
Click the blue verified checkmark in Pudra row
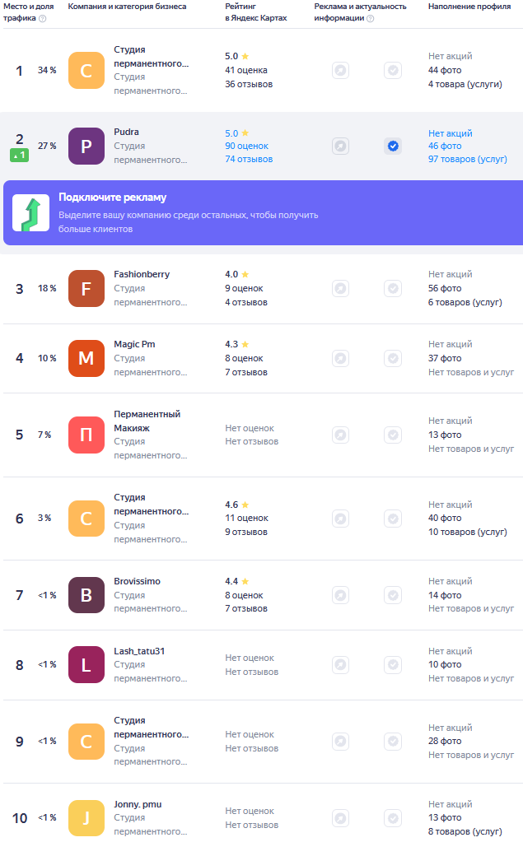(393, 147)
